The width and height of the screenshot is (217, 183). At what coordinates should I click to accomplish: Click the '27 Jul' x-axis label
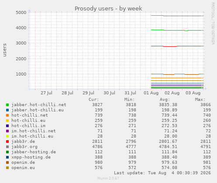[46, 93]
